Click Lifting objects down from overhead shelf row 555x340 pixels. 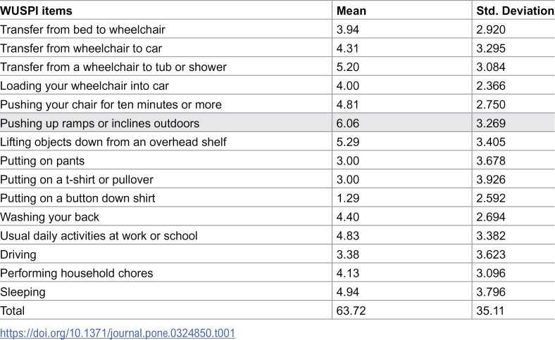point(277,142)
